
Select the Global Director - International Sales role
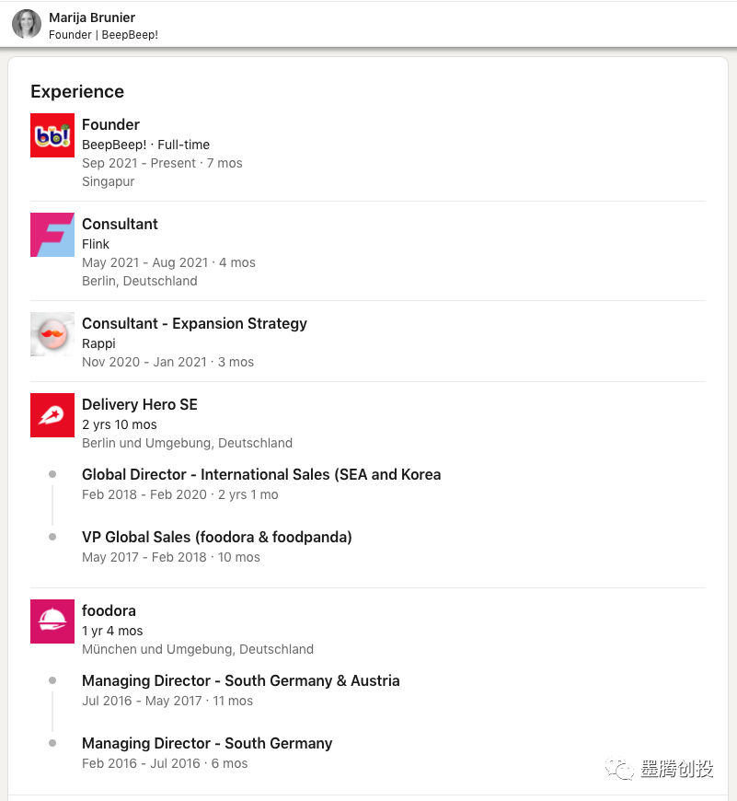pyautogui.click(x=261, y=474)
